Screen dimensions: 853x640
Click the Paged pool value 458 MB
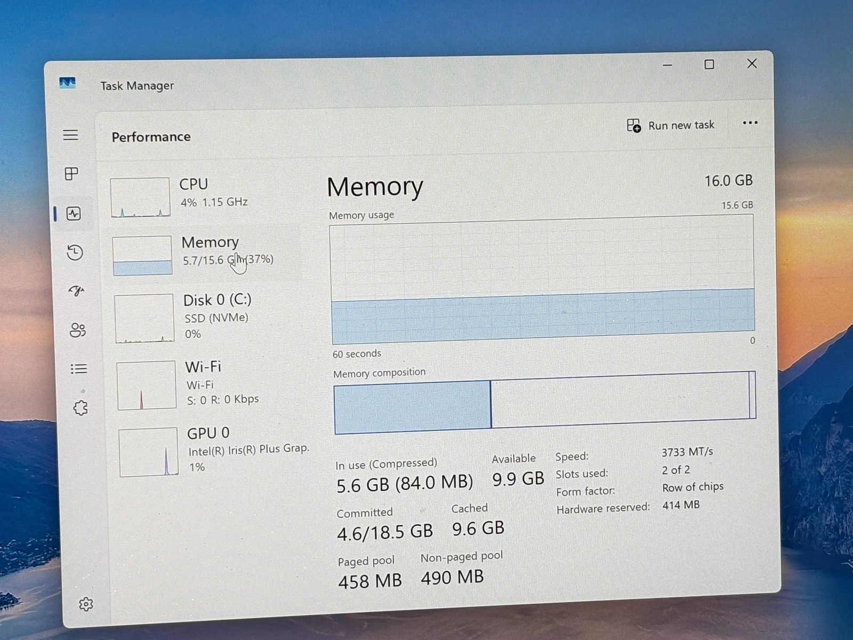click(369, 581)
